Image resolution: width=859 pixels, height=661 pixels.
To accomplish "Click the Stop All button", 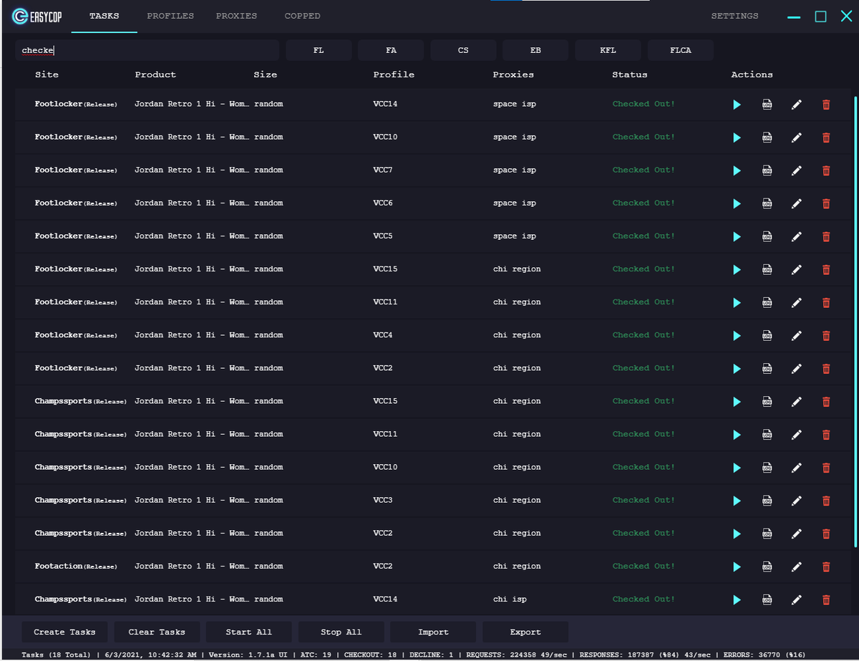I will tap(341, 632).
